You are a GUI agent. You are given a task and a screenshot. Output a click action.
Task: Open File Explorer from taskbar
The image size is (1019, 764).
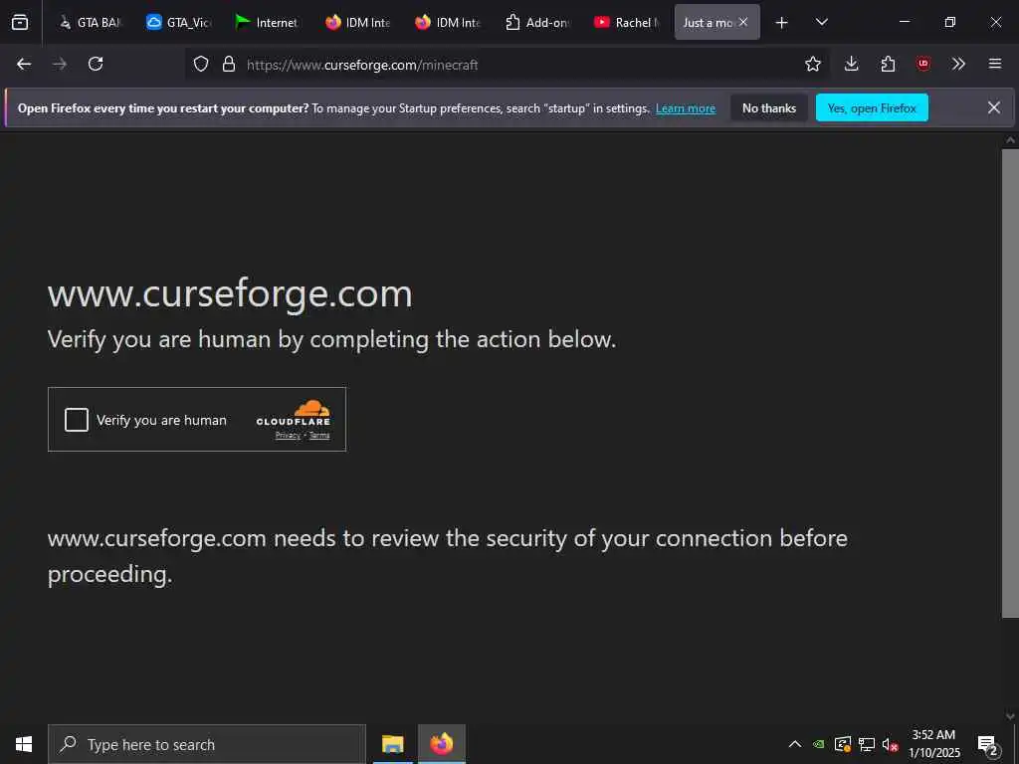tap(392, 744)
